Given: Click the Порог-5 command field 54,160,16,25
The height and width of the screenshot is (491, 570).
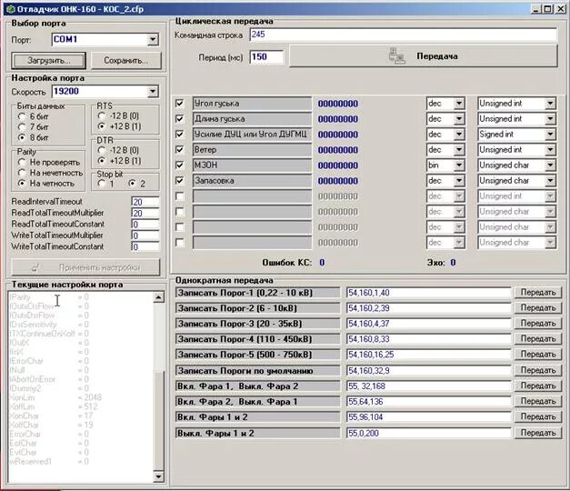Looking at the screenshot, I should (429, 355).
